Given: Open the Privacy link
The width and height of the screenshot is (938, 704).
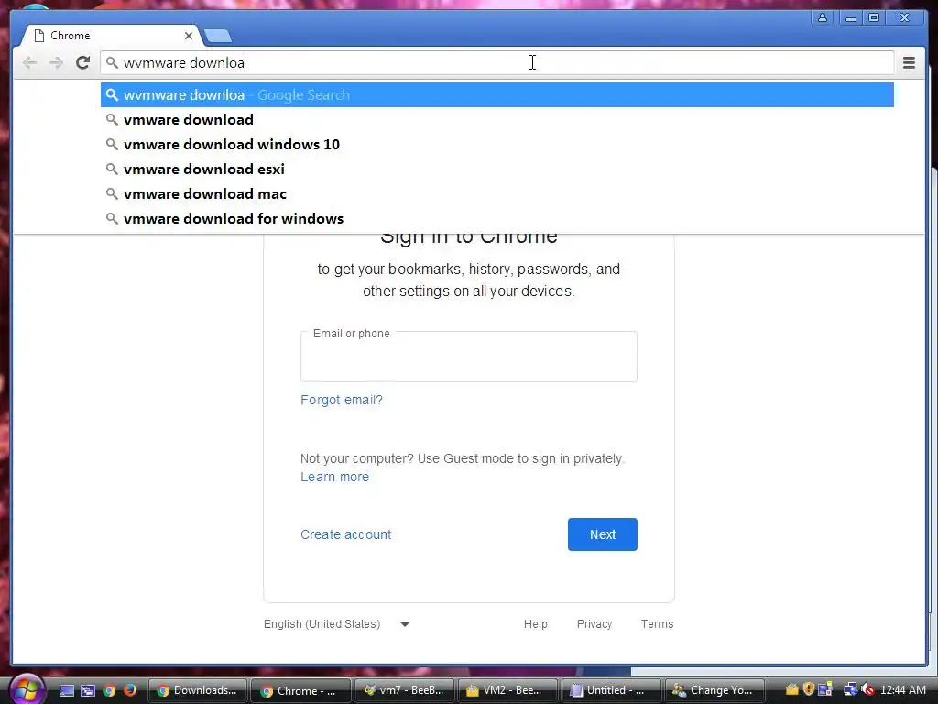Looking at the screenshot, I should point(594,623).
